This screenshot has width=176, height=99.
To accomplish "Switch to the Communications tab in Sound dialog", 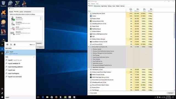I will [x=28, y=12].
